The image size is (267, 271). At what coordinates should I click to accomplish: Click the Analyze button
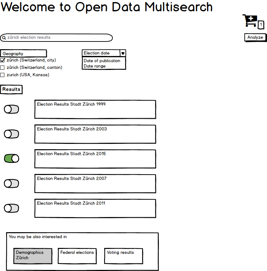pos(255,37)
